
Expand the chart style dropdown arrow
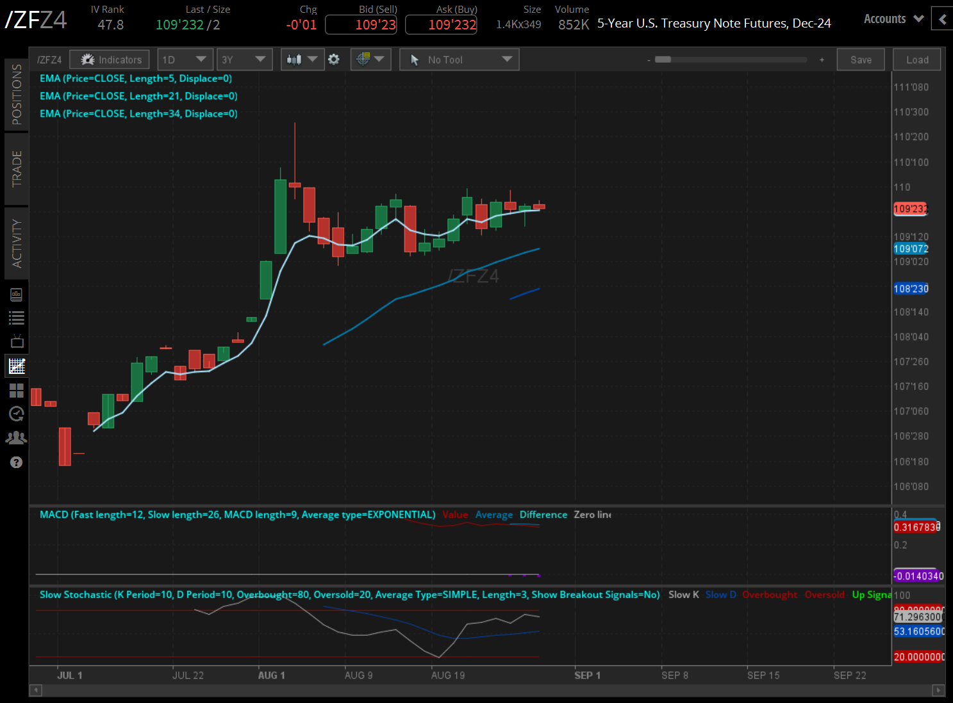(x=313, y=60)
